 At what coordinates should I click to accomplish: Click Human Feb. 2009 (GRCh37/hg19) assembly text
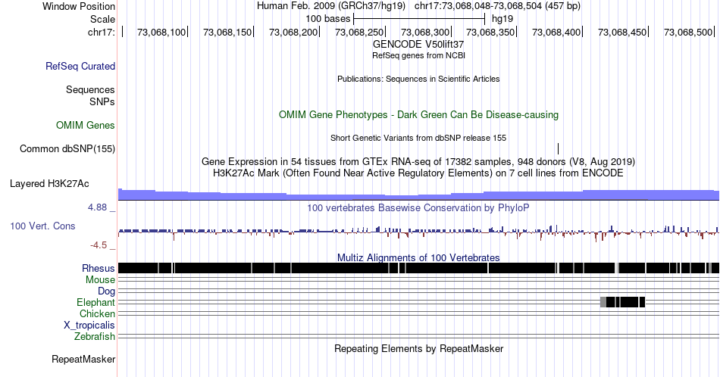coord(331,6)
